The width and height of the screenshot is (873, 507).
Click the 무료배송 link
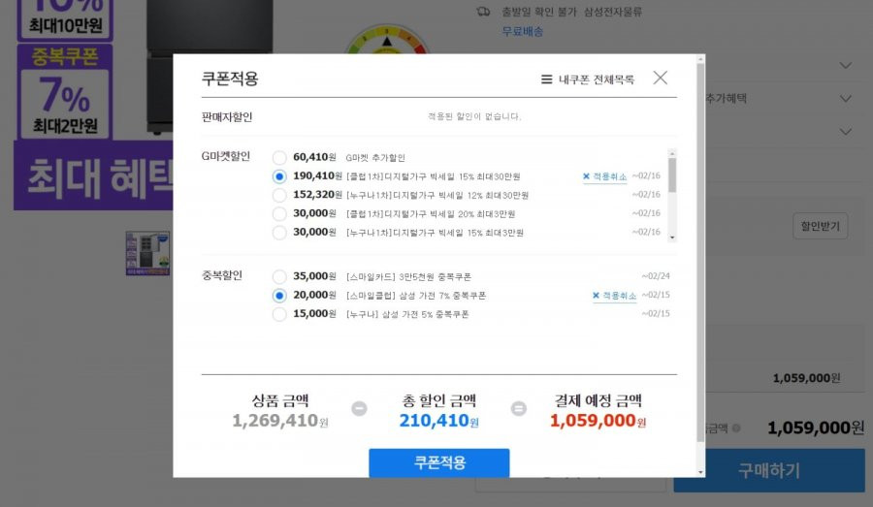point(522,32)
